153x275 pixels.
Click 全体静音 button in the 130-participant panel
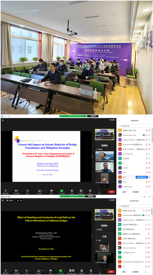coord(135,272)
